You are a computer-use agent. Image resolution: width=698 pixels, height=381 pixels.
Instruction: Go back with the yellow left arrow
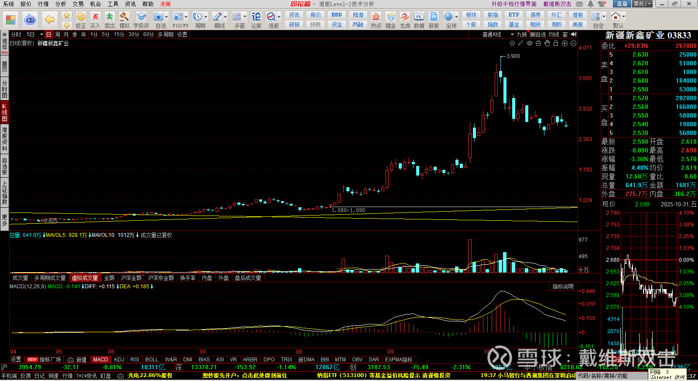[x=50, y=20]
